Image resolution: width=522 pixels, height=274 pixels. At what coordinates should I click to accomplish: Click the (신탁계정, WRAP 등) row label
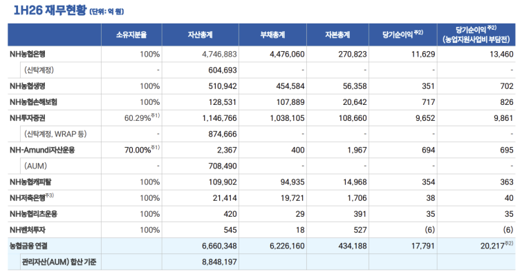click(55, 134)
